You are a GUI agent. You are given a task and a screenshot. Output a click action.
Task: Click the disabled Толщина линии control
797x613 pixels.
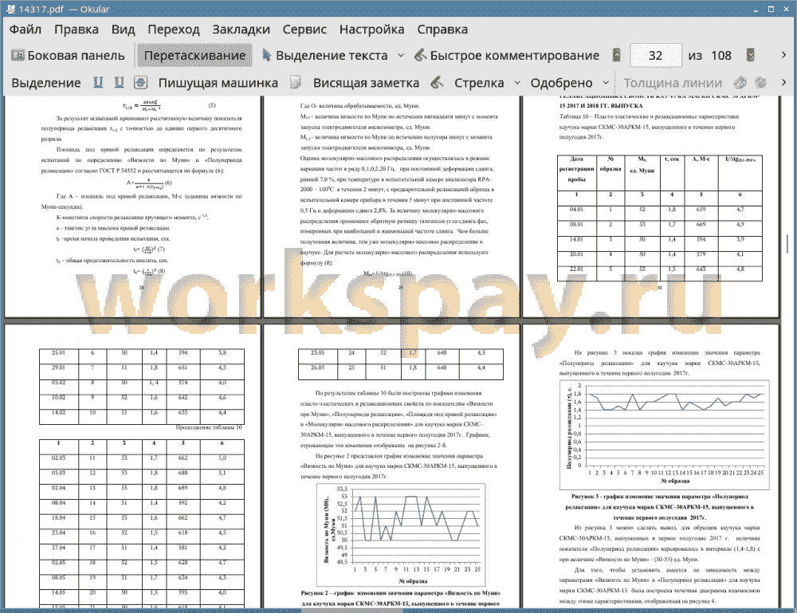(x=673, y=83)
